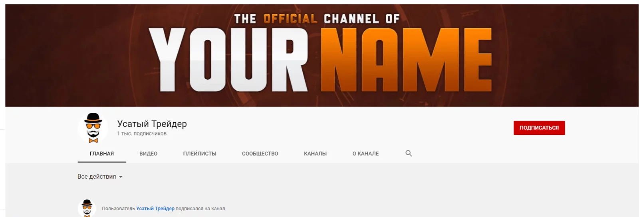Click the OFFICIAL CHANNEL OF banner headline
Image resolution: width=639 pixels, height=217 pixels.
(317, 19)
